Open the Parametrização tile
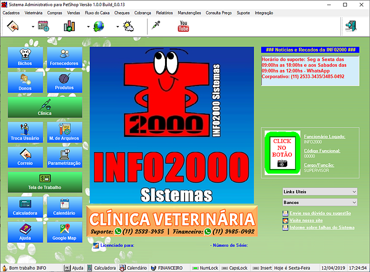The image size is (370, 272). (65, 157)
